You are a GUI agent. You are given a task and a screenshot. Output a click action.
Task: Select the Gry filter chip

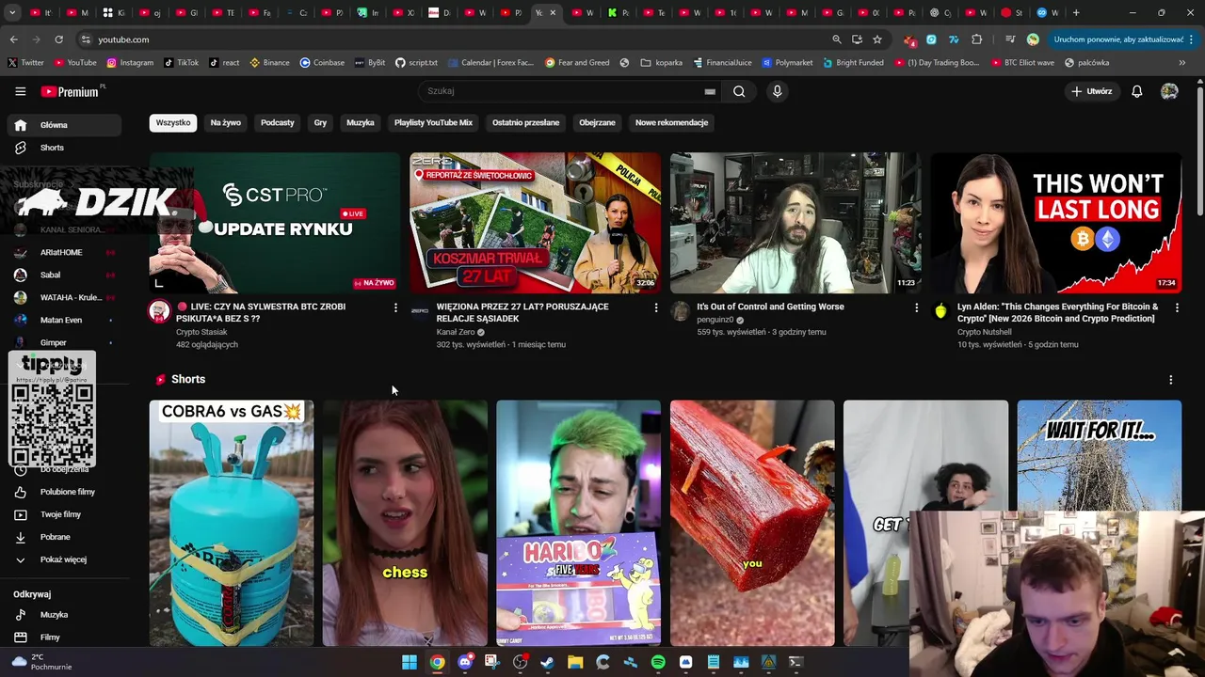pyautogui.click(x=320, y=122)
